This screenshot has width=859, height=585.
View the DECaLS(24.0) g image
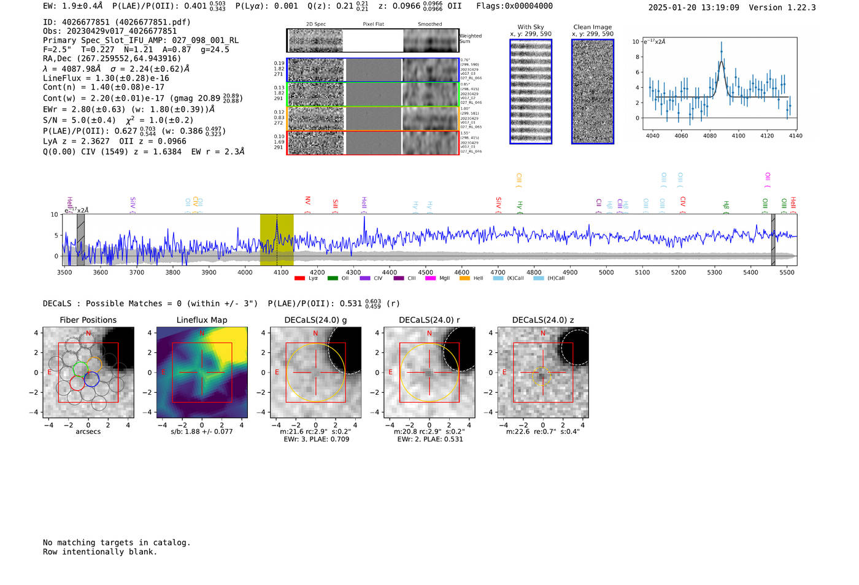pos(316,373)
